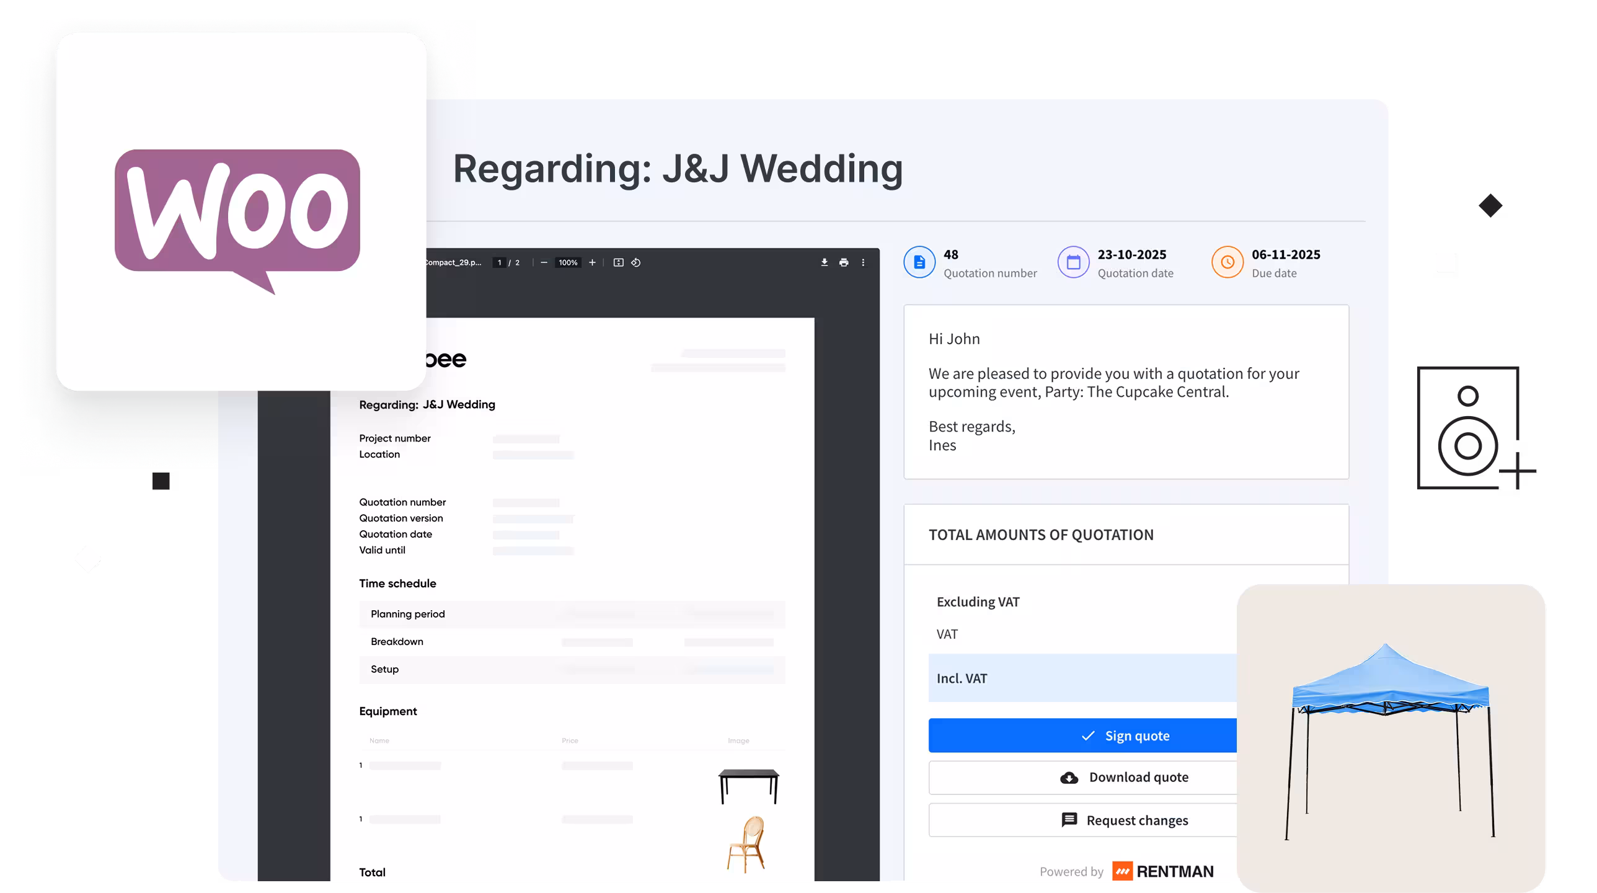
Task: Open the PDF viewer three-dot menu
Action: click(863, 262)
